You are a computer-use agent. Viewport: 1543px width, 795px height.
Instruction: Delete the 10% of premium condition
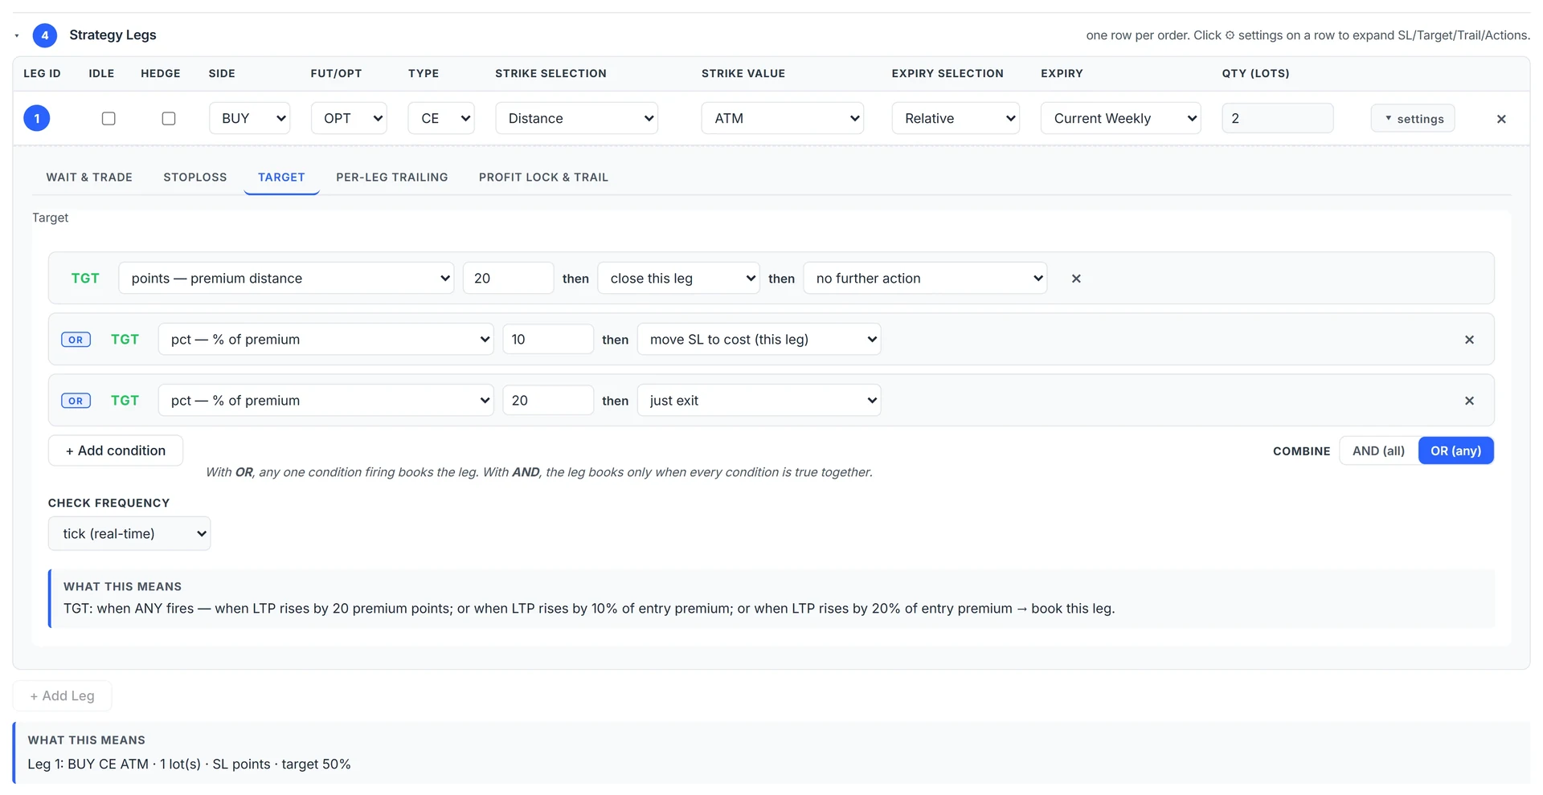pyautogui.click(x=1469, y=340)
